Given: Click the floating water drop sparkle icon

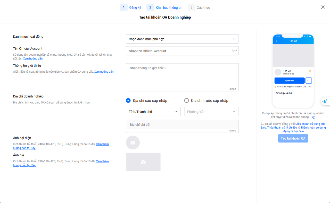Looking at the screenshot, I should [x=325, y=102].
